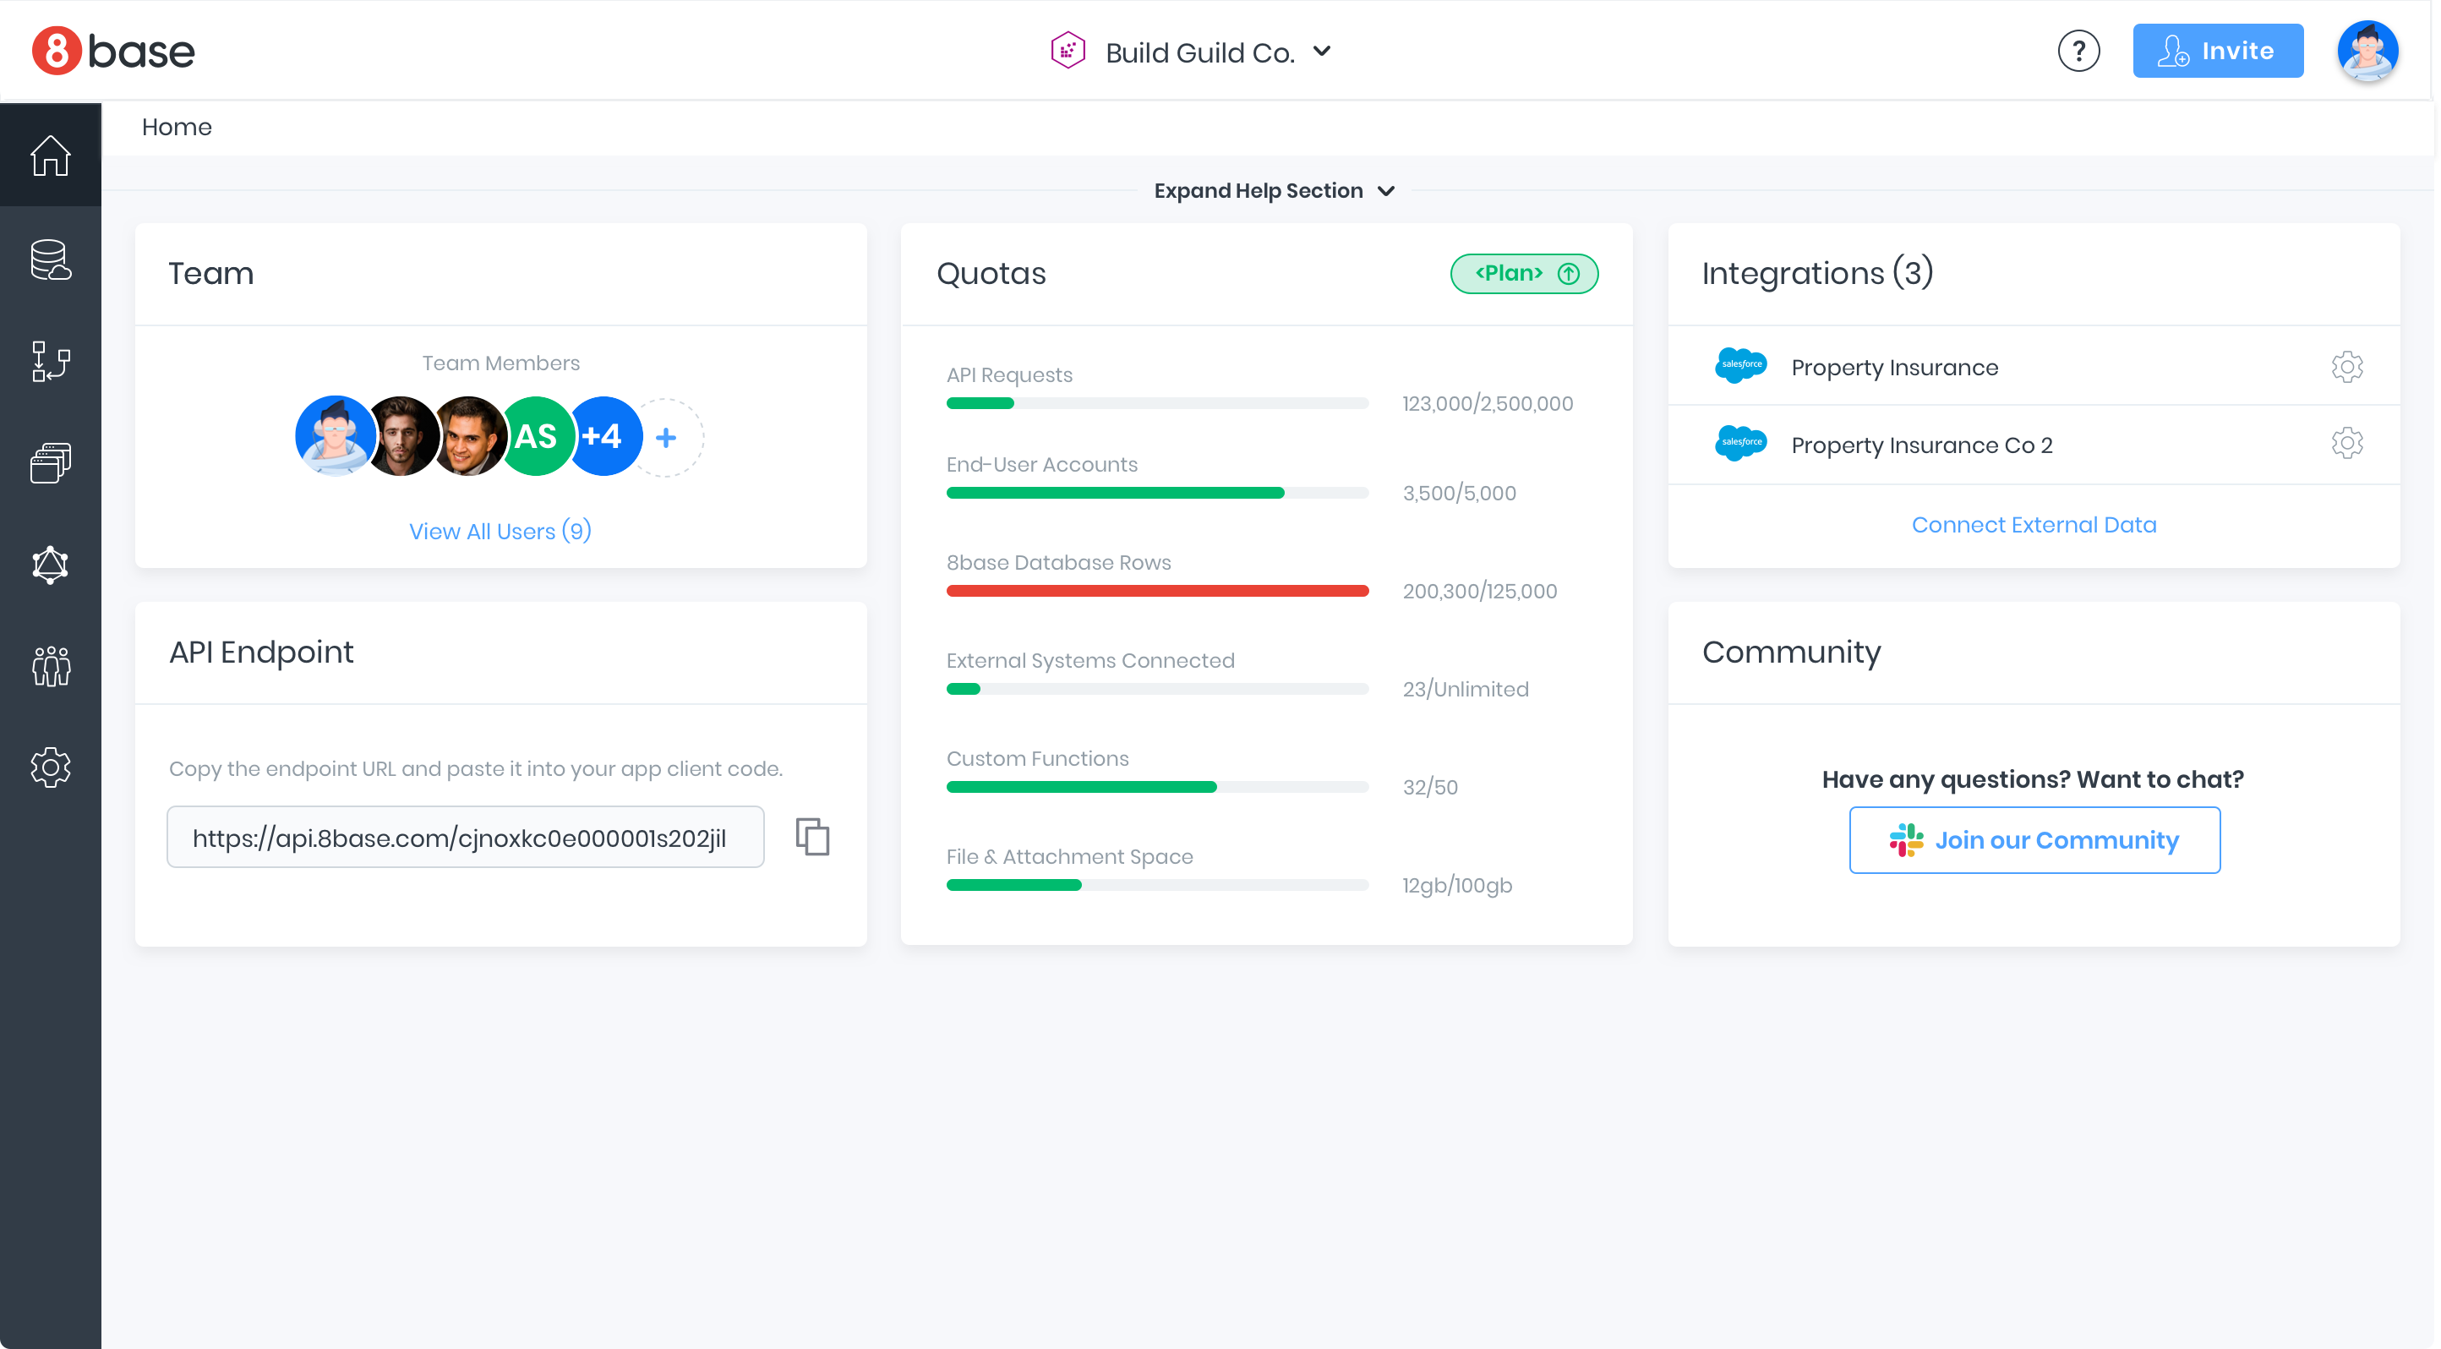Open the Data database sidebar icon
Screen dimensions: 2441x1349
coord(50,259)
